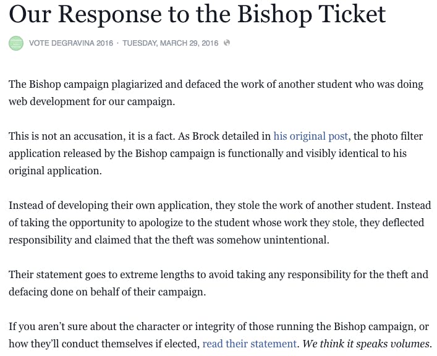Click the word "plagiarized" in the first paragraph

pyautogui.click(x=137, y=85)
